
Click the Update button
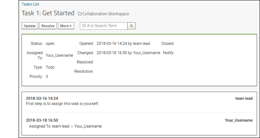pos(30,26)
